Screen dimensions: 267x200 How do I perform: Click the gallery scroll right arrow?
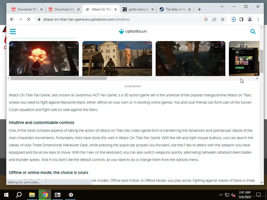[x=257, y=78]
